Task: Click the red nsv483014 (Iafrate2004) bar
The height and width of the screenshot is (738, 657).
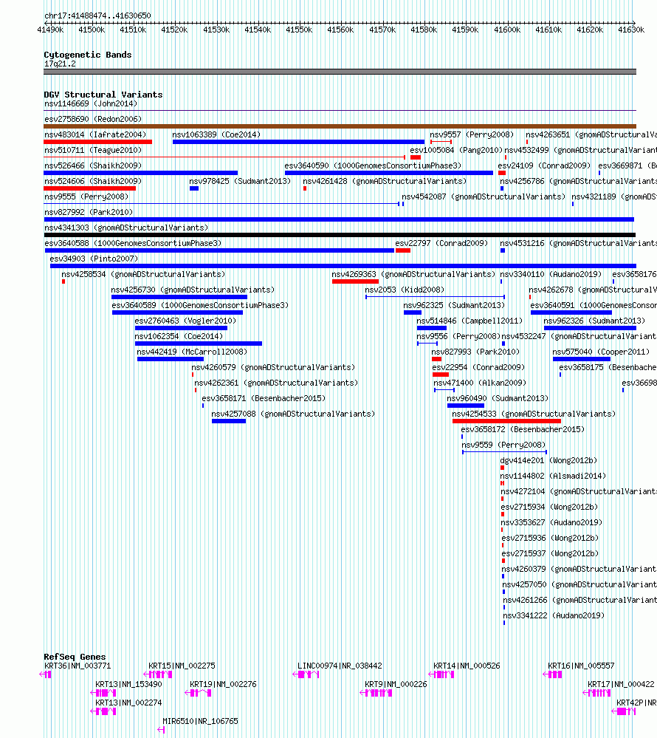Action: click(98, 142)
